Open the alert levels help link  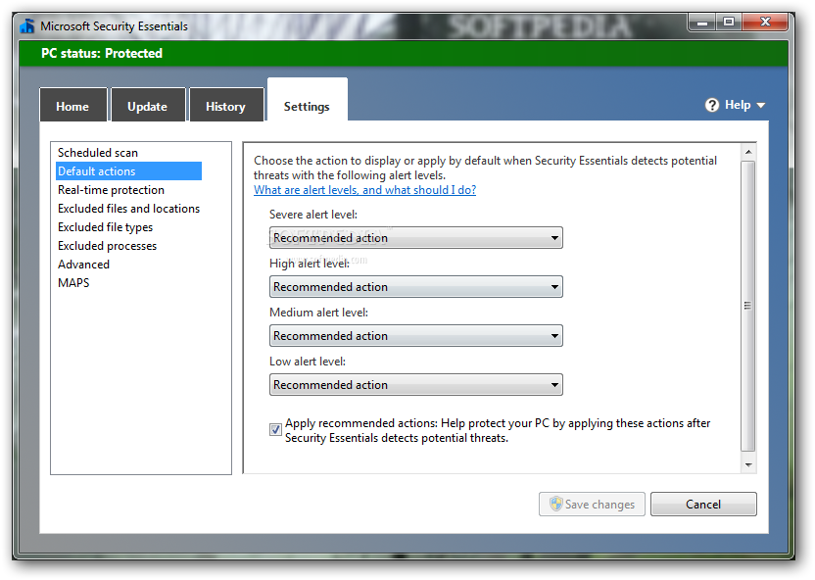click(x=364, y=190)
